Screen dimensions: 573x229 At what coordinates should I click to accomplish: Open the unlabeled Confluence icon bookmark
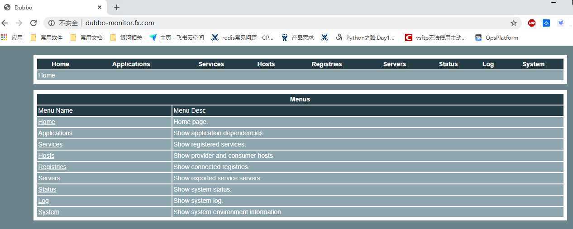click(325, 38)
